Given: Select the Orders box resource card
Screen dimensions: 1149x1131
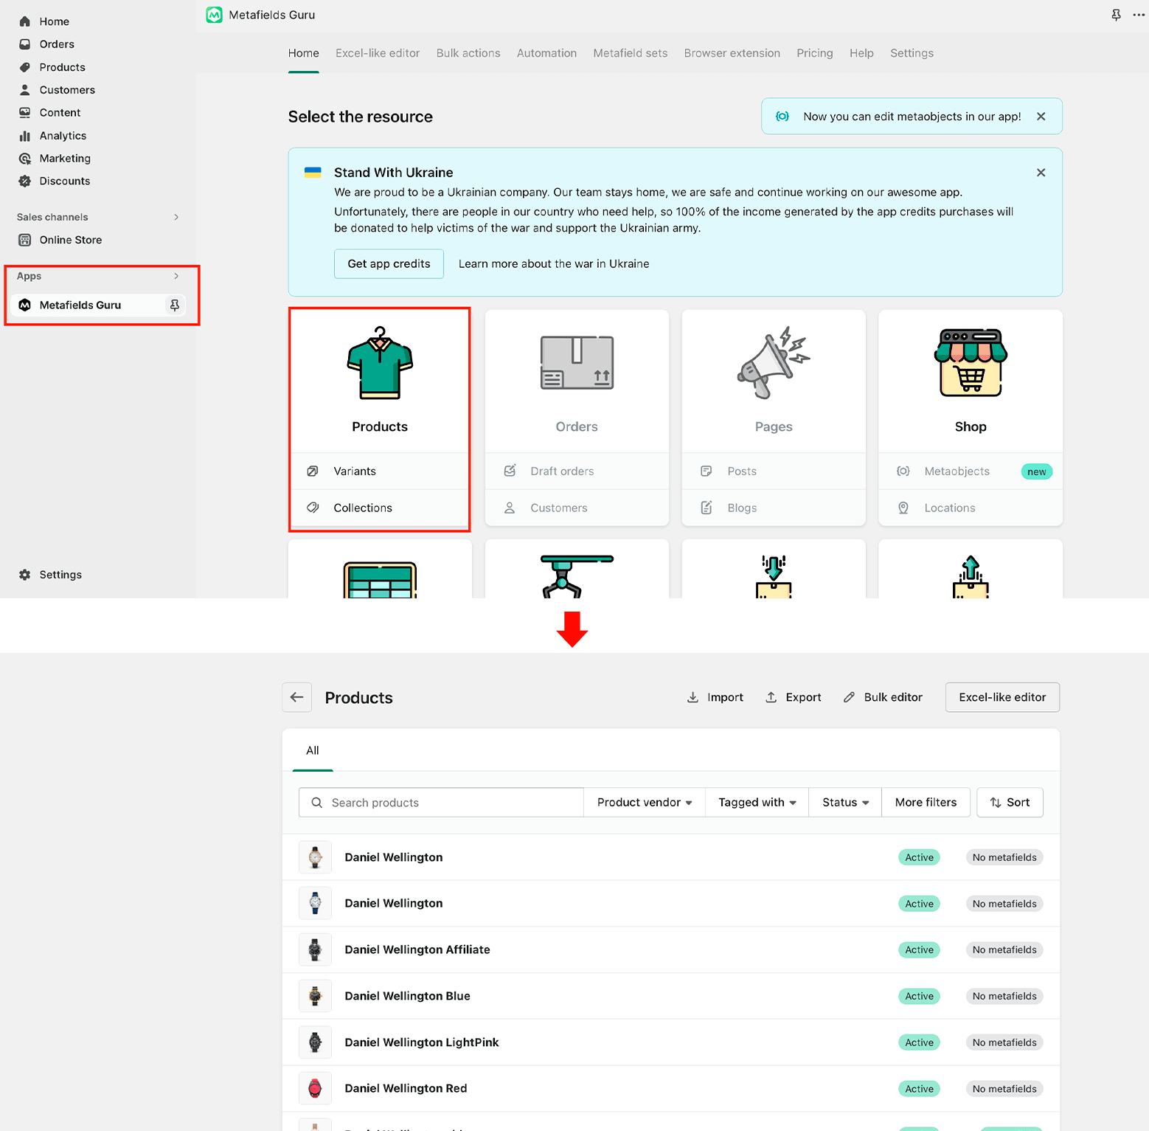Looking at the screenshot, I should 577,381.
